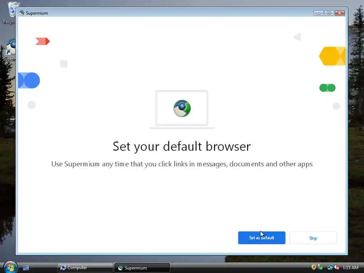Activate the Supermium taskbar button
Viewport: 364px width, 273px height.
click(142, 268)
